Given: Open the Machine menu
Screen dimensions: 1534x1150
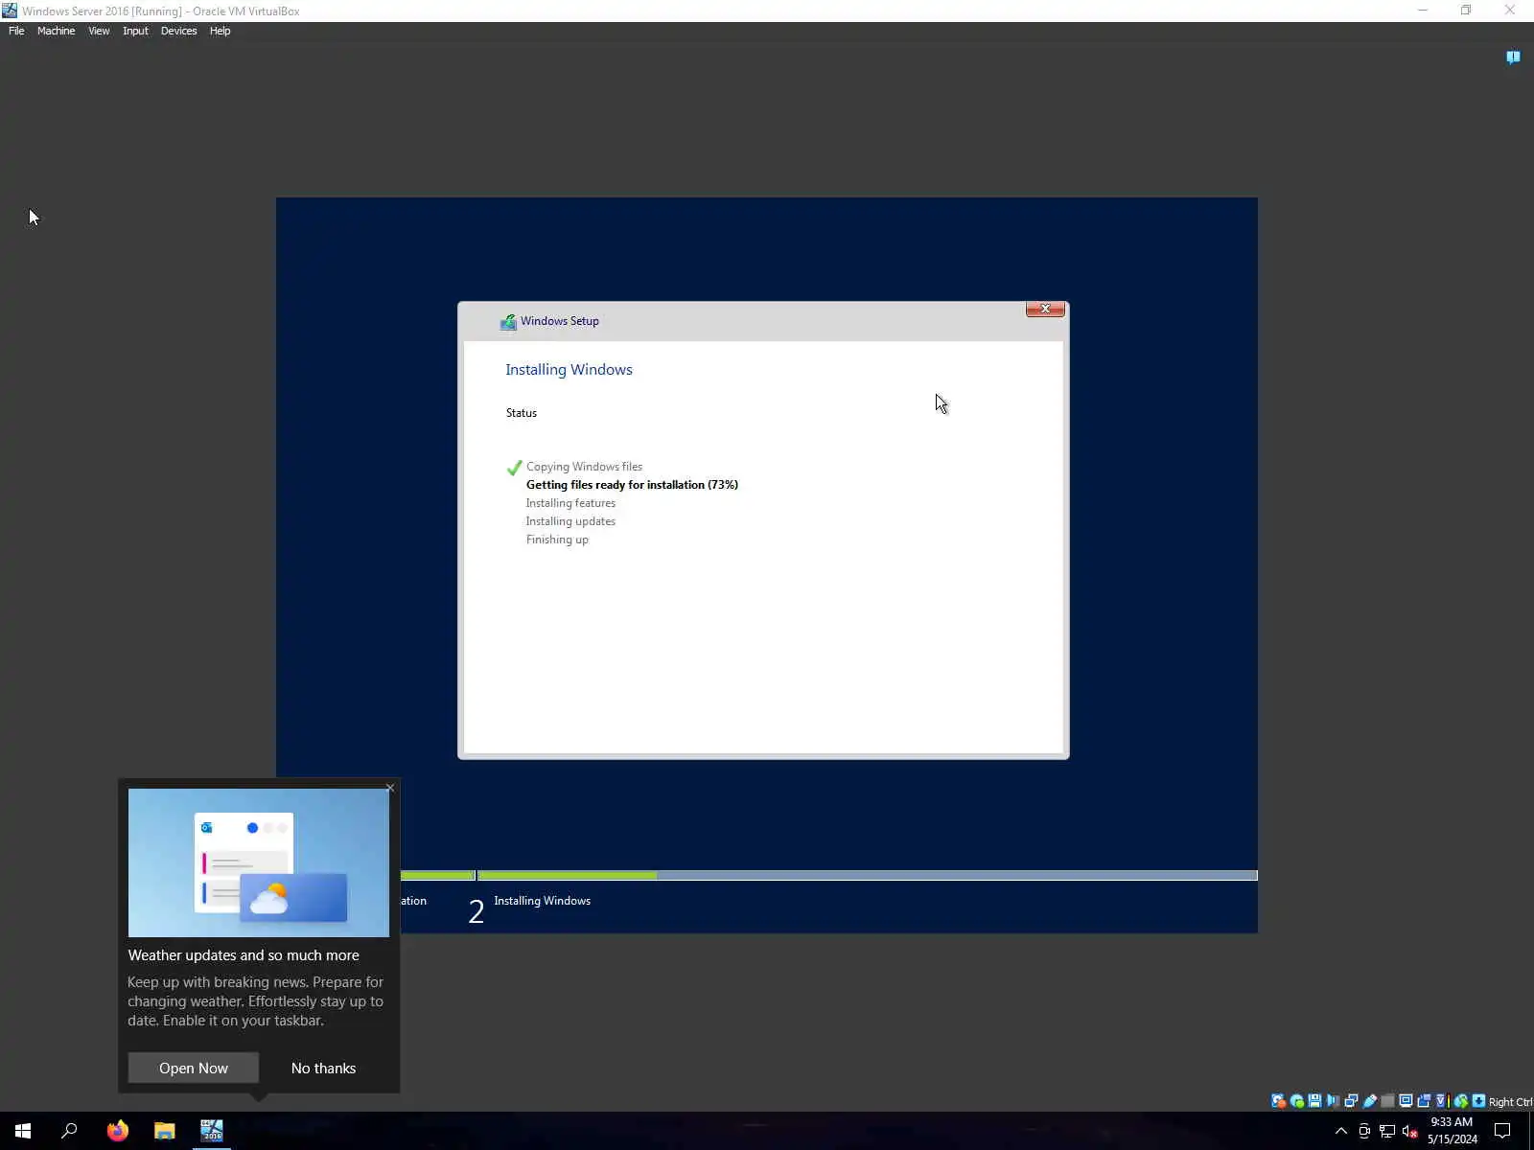Looking at the screenshot, I should (56, 31).
